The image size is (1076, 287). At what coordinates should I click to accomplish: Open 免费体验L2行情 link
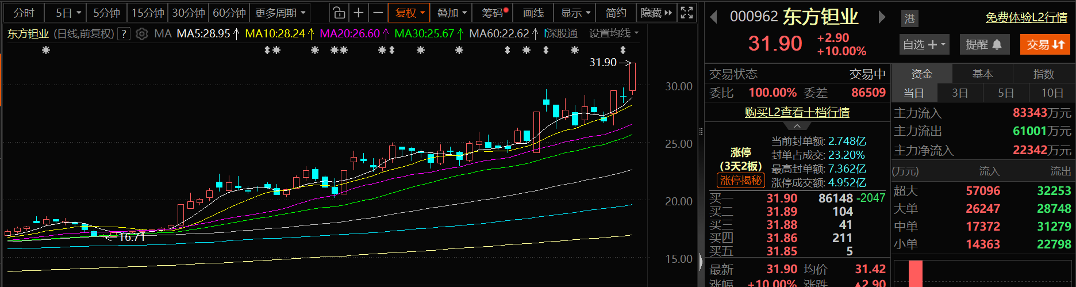tap(1026, 18)
